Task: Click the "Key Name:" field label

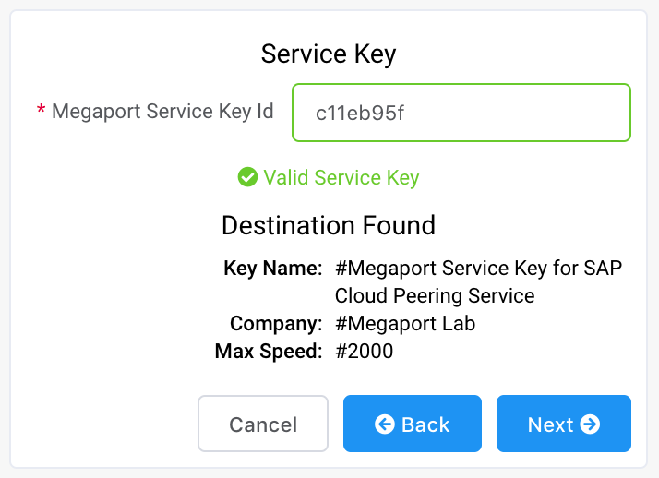Action: tap(273, 269)
